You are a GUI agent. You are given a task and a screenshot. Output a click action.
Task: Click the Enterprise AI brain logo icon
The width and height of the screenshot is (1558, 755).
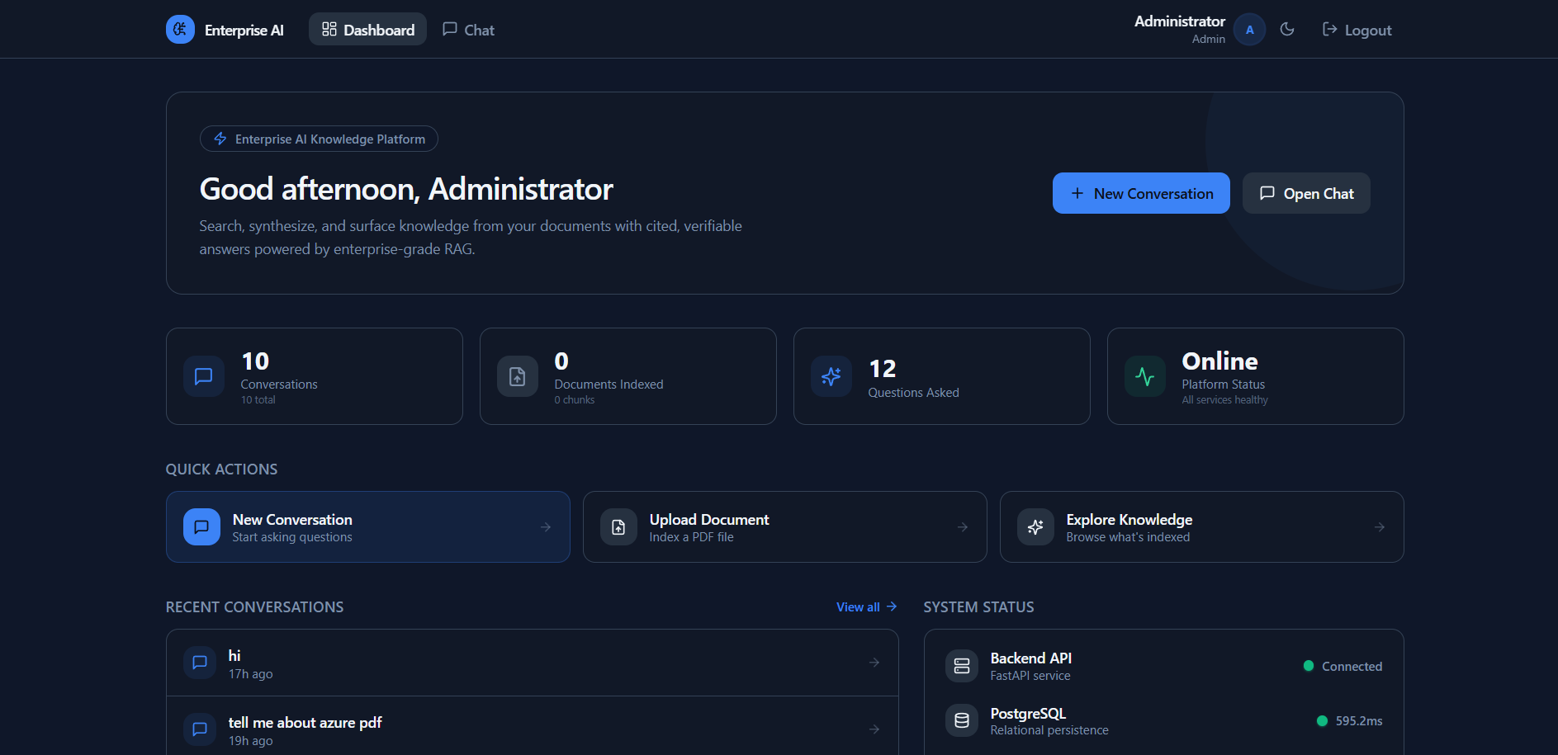pyautogui.click(x=180, y=30)
